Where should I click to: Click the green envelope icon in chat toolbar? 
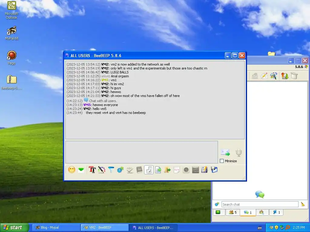(x=81, y=170)
